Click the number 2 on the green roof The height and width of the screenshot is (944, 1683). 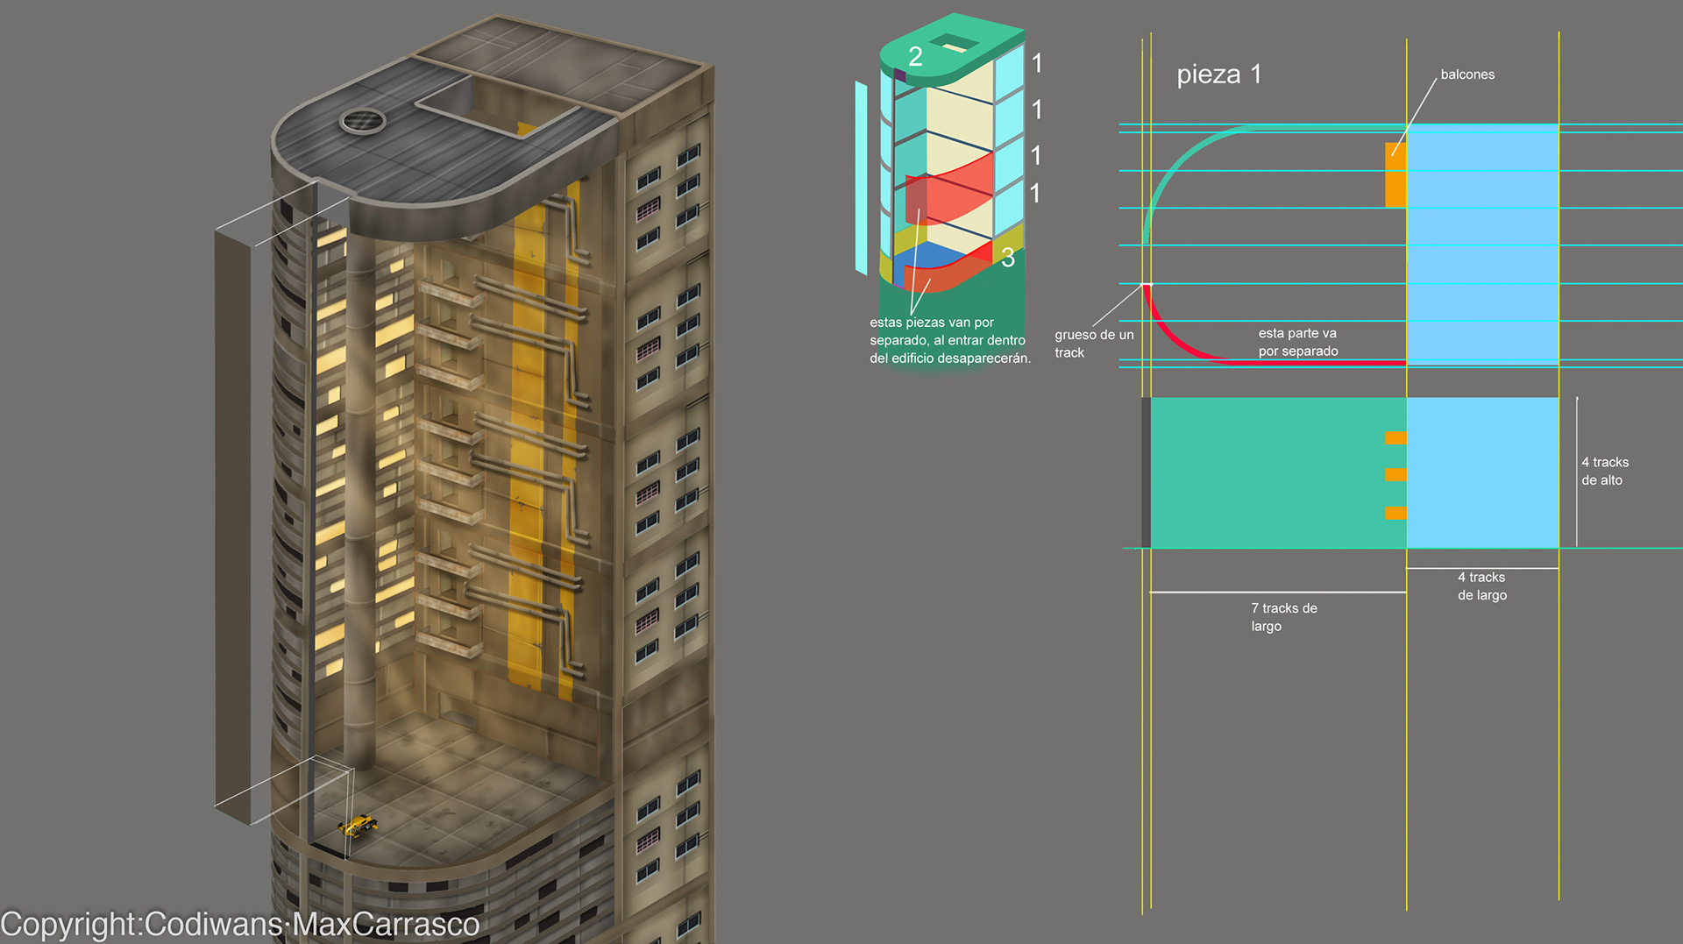pyautogui.click(x=915, y=57)
